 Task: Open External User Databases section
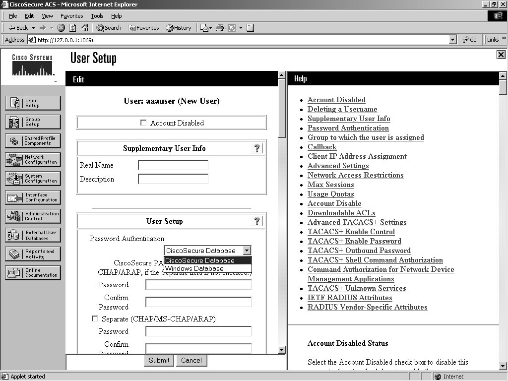[33, 235]
